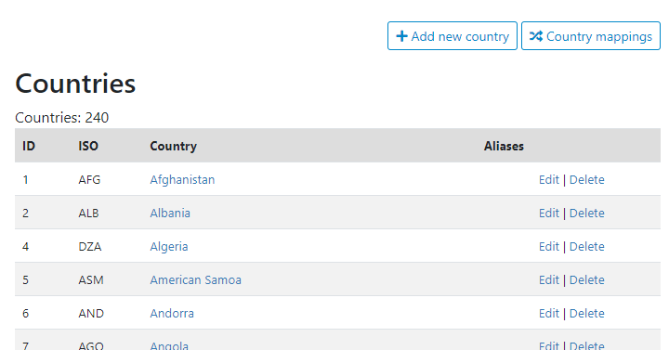Edit the Algeria record

[549, 247]
